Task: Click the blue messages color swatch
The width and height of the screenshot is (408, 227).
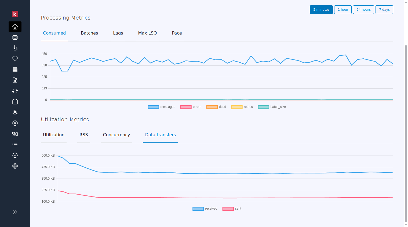Action: pos(153,107)
